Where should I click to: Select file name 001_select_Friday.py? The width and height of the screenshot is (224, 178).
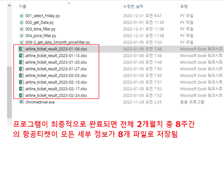43,16
